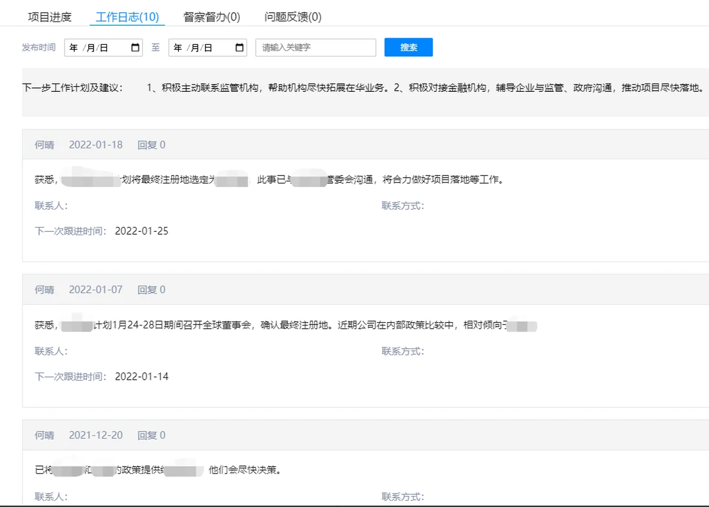This screenshot has height=507, width=709.
Task: Click the 下一步工作计划及建议 heading
Action: tap(73, 88)
